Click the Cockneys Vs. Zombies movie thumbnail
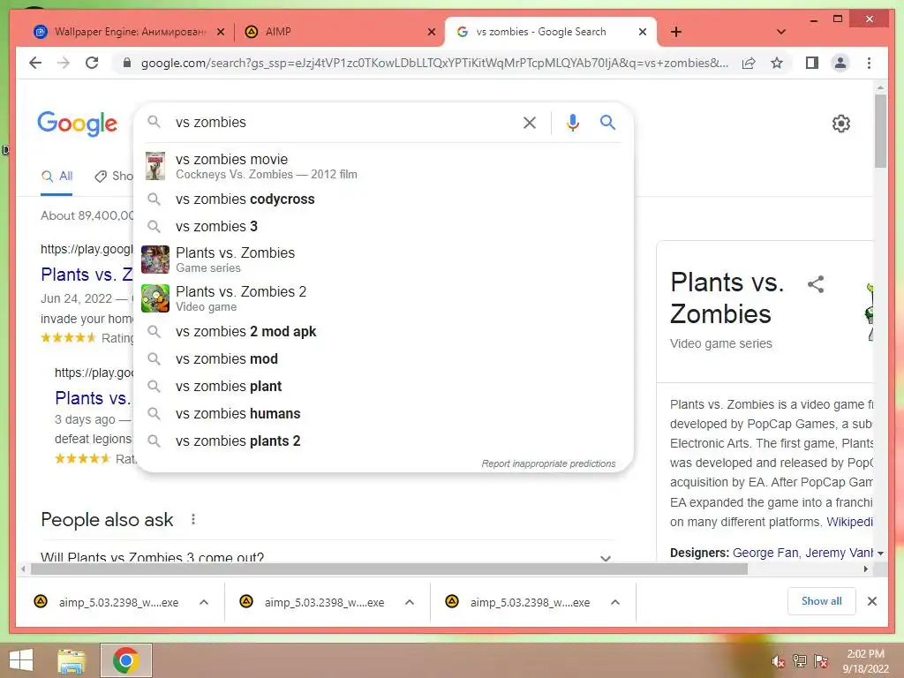904x678 pixels. click(155, 166)
